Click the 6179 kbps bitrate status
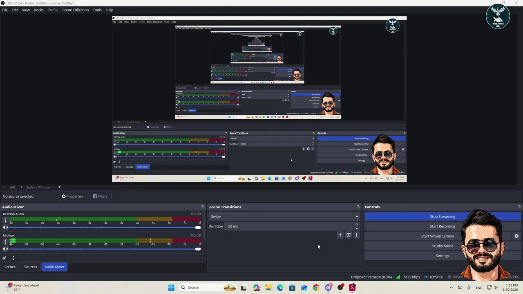 click(x=411, y=277)
